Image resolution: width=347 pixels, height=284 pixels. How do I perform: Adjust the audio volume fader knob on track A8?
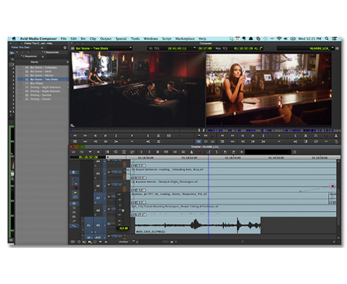coord(123,211)
